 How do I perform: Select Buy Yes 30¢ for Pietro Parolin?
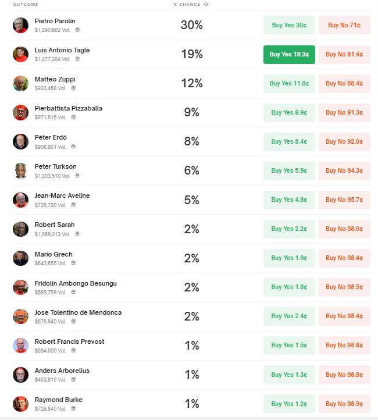click(x=289, y=25)
